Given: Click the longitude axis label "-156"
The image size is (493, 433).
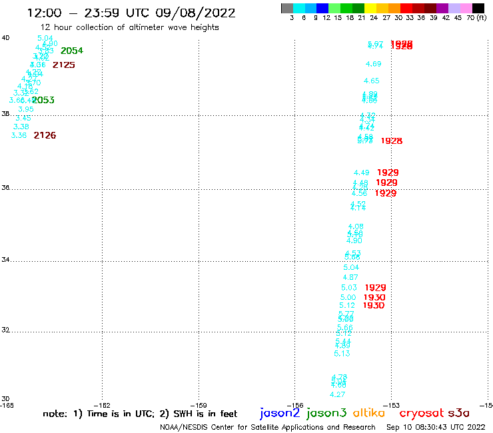Looking at the screenshot, I should click(x=295, y=405).
